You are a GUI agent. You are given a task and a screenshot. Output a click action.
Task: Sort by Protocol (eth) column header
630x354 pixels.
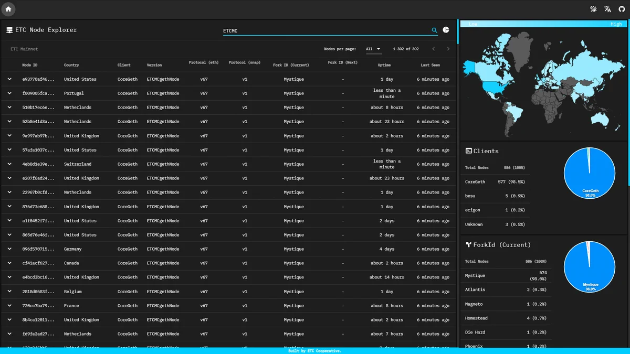(x=204, y=63)
